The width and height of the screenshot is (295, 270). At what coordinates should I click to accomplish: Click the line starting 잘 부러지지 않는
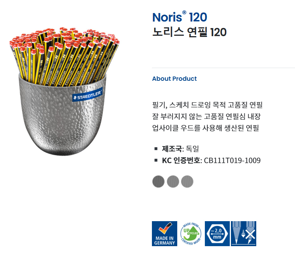coord(206,117)
